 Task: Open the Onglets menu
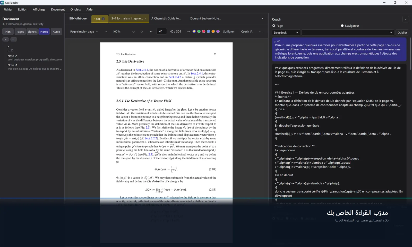point(76,10)
